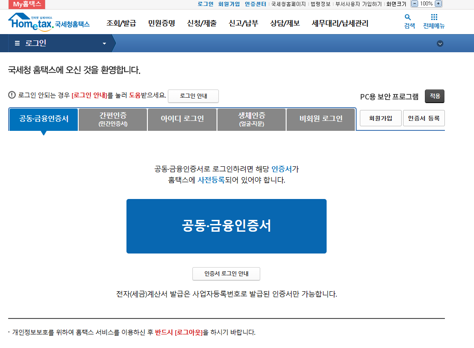Screen dimensions: 474x348
Task: Click the large 공동·금융인증서 login button
Action: [227, 226]
